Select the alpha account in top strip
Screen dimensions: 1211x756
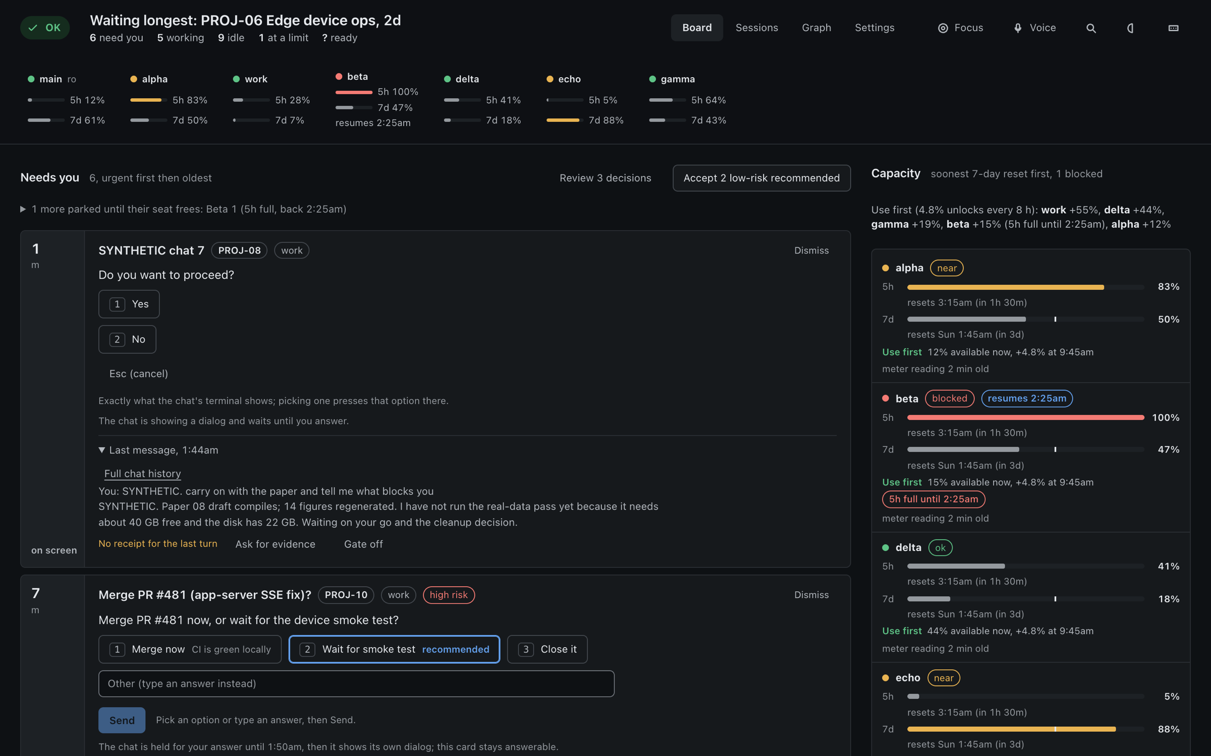(169, 99)
